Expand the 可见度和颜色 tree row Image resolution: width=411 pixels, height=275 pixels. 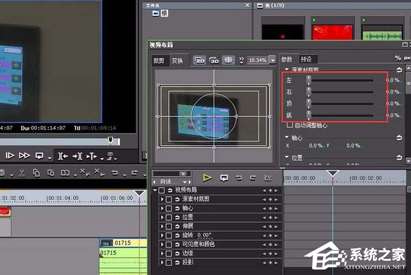click(x=162, y=244)
